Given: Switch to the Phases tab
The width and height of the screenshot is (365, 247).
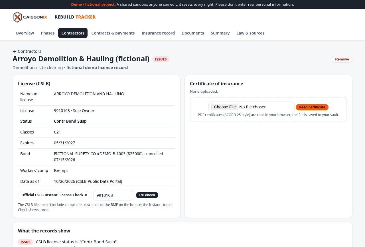Looking at the screenshot, I should coord(48,33).
